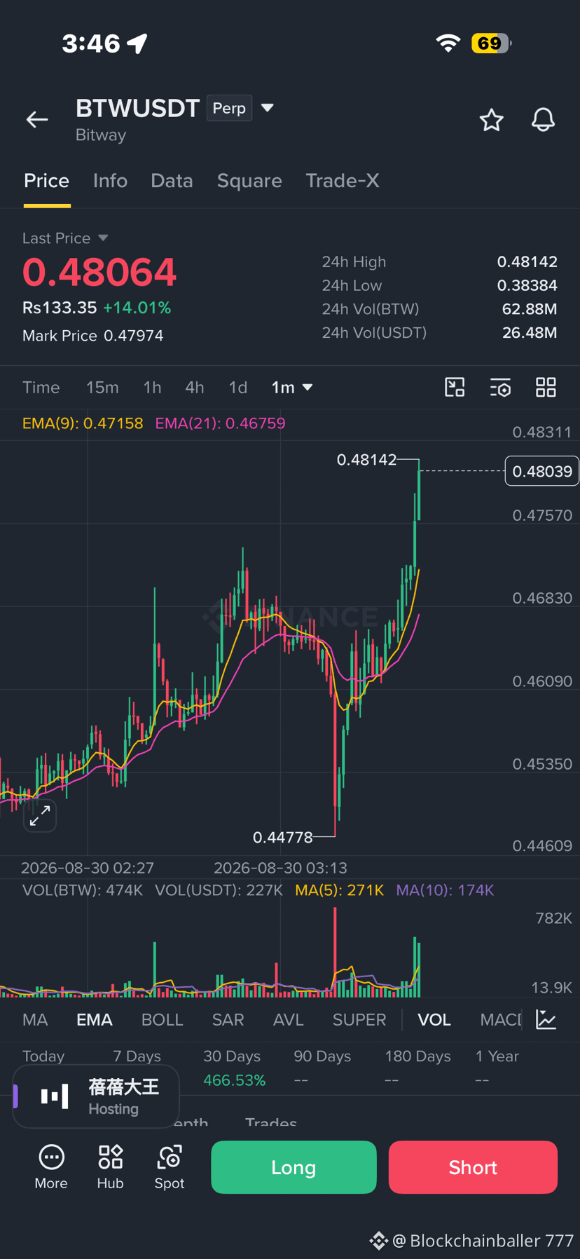580x1259 pixels.
Task: Open the Trade-X tab
Action: coord(343,181)
